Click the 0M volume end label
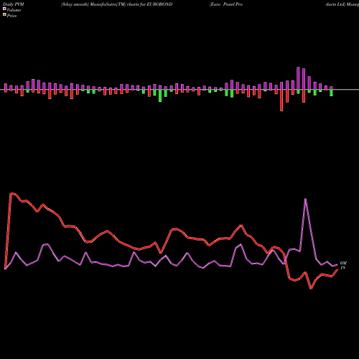Screen dimensions: 359x359 point(343,263)
